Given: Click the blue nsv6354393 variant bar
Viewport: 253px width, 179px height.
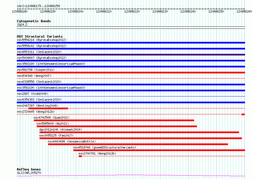Looking at the screenshot, I should coord(131,102).
